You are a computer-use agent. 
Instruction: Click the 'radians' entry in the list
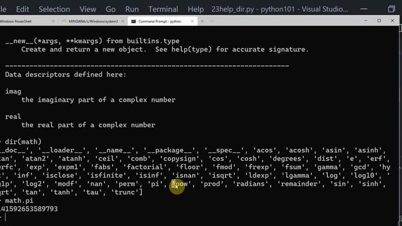251,184
